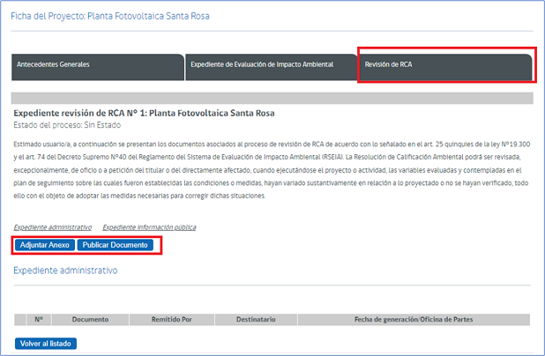Viewport: 545px width, 356px height.
Task: Click the Adjuntar Anexo button
Action: [x=44, y=244]
